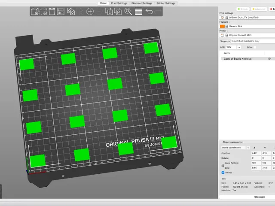
Task: Click the Size value '9.45 x 7.48 x 0.01'
Action: [241, 183]
